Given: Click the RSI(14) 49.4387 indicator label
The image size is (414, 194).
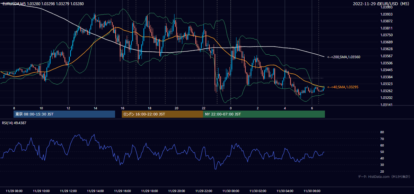Looking at the screenshot, I should [14, 123].
